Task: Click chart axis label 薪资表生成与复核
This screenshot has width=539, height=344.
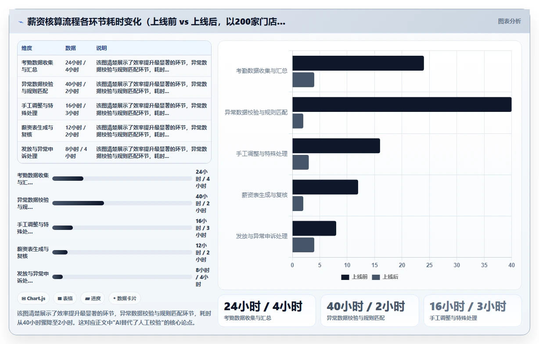Action: coord(265,195)
